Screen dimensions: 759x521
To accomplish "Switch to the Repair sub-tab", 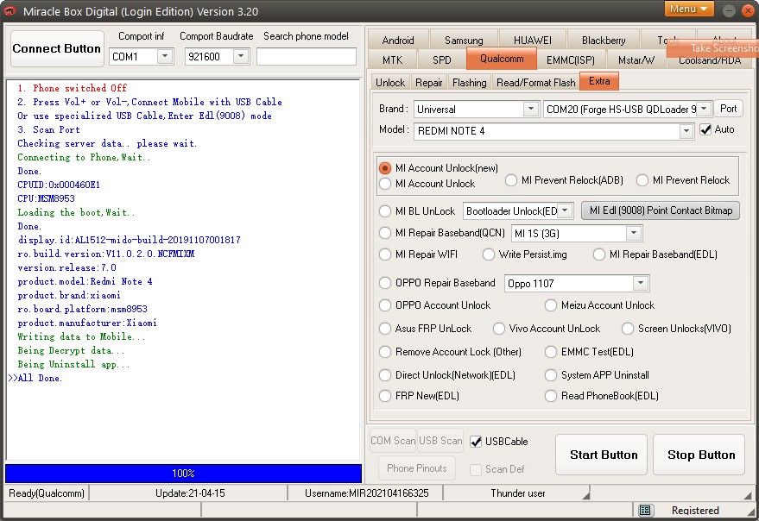I will tap(429, 82).
